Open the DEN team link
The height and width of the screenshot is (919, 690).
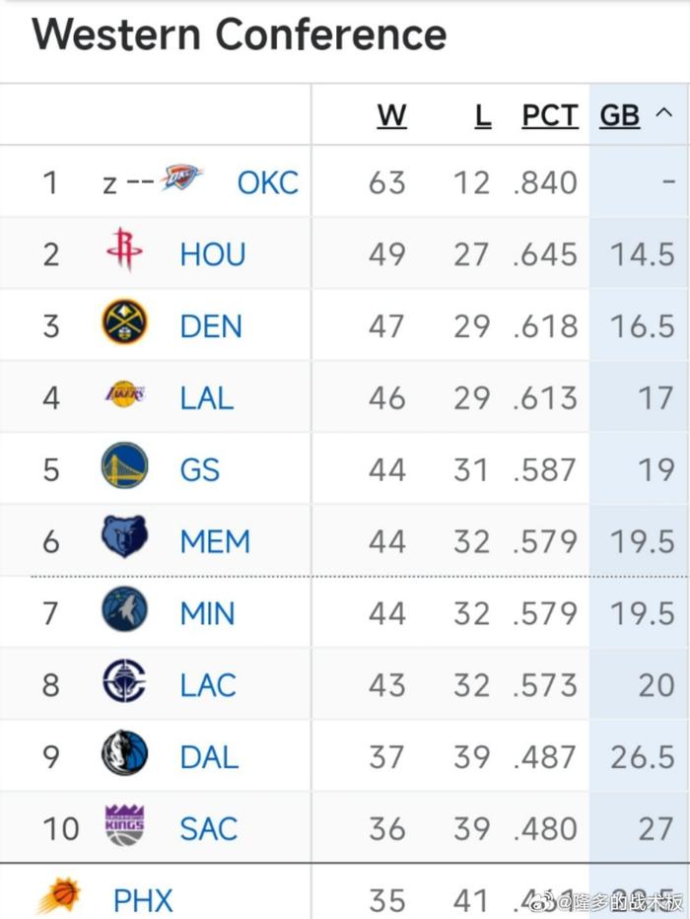pos(210,326)
